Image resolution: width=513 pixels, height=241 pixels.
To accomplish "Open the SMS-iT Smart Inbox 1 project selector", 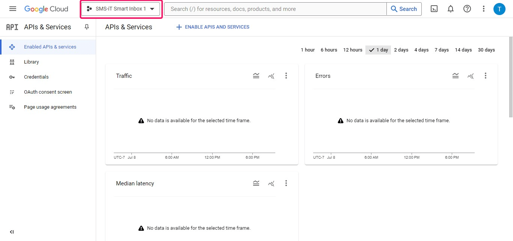I will click(121, 8).
